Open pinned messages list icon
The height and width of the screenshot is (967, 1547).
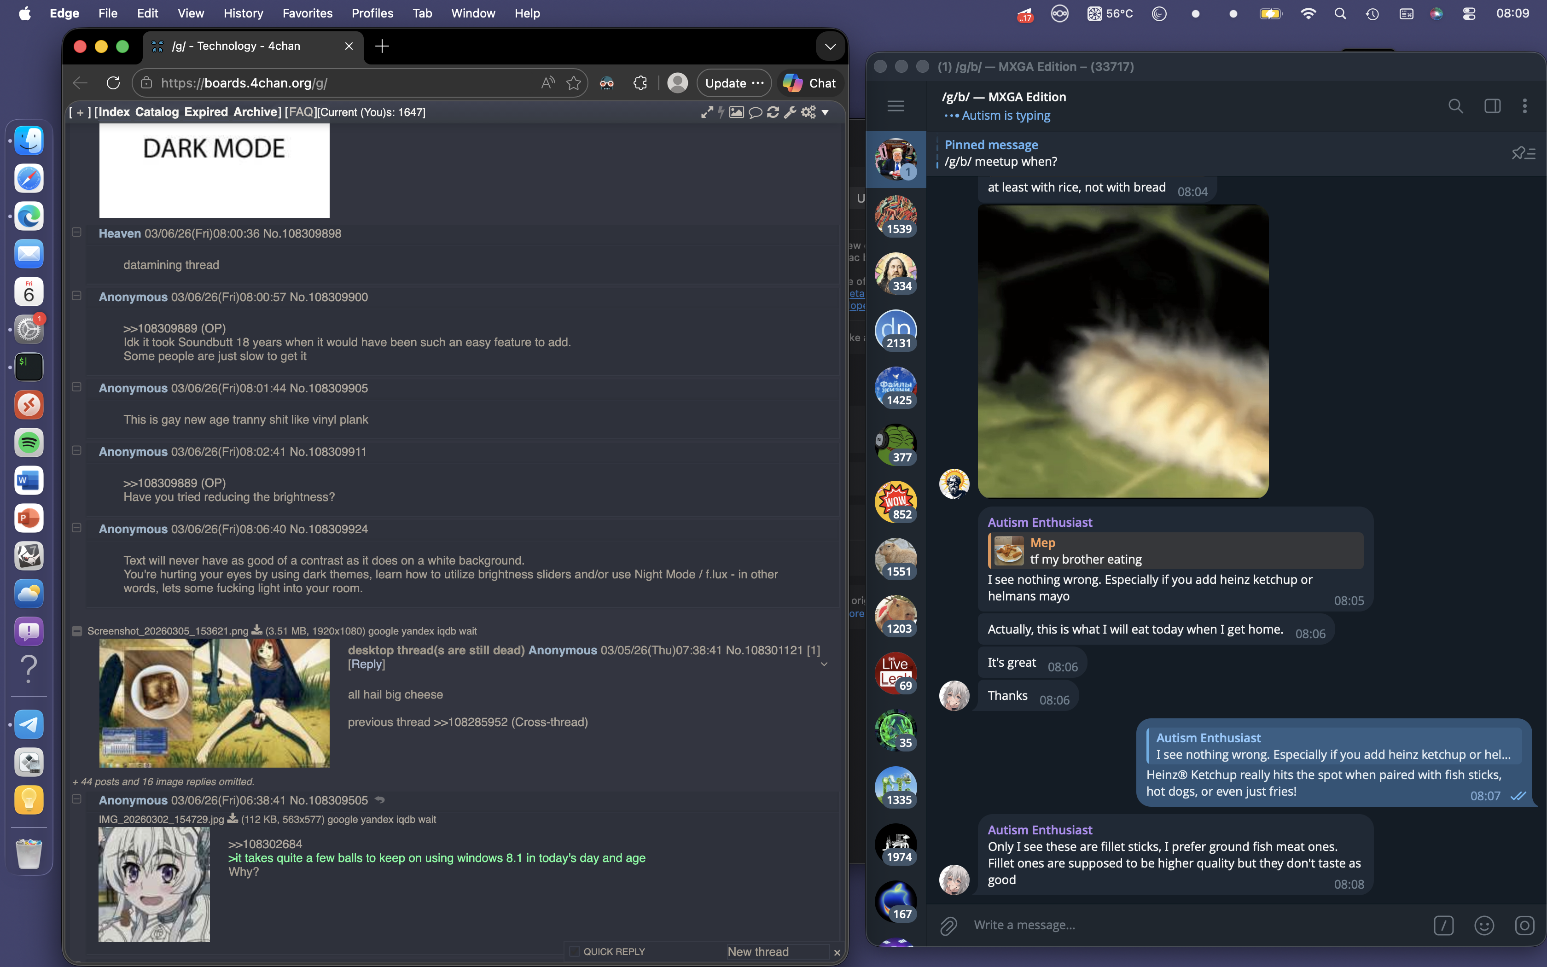pyautogui.click(x=1524, y=153)
